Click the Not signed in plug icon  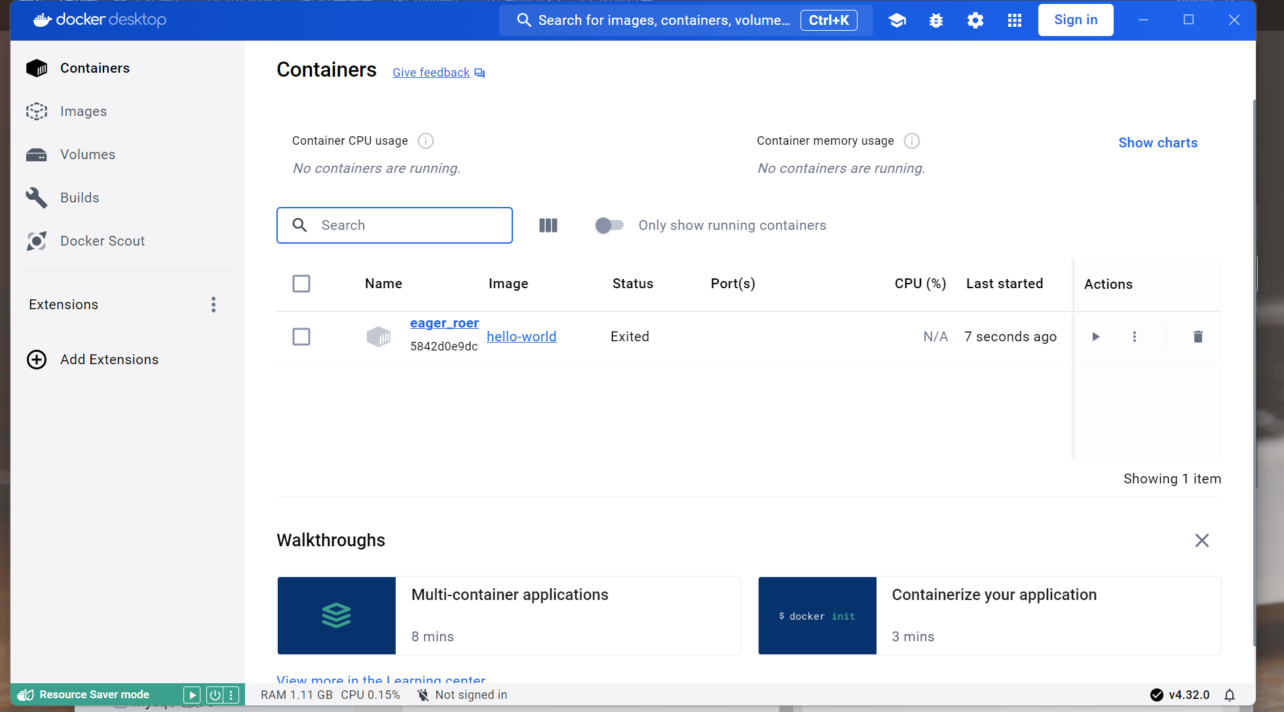point(423,695)
